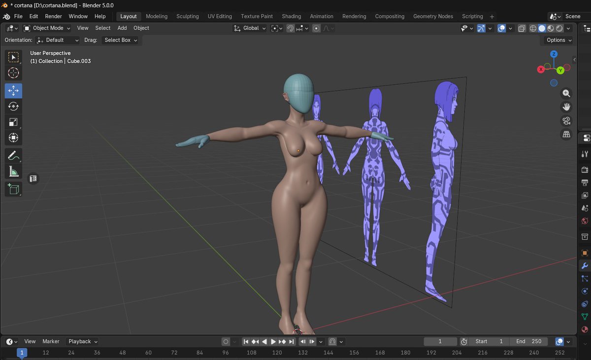This screenshot has height=360, width=591.
Task: Choose the Rotate tool
Action: (x=13, y=106)
